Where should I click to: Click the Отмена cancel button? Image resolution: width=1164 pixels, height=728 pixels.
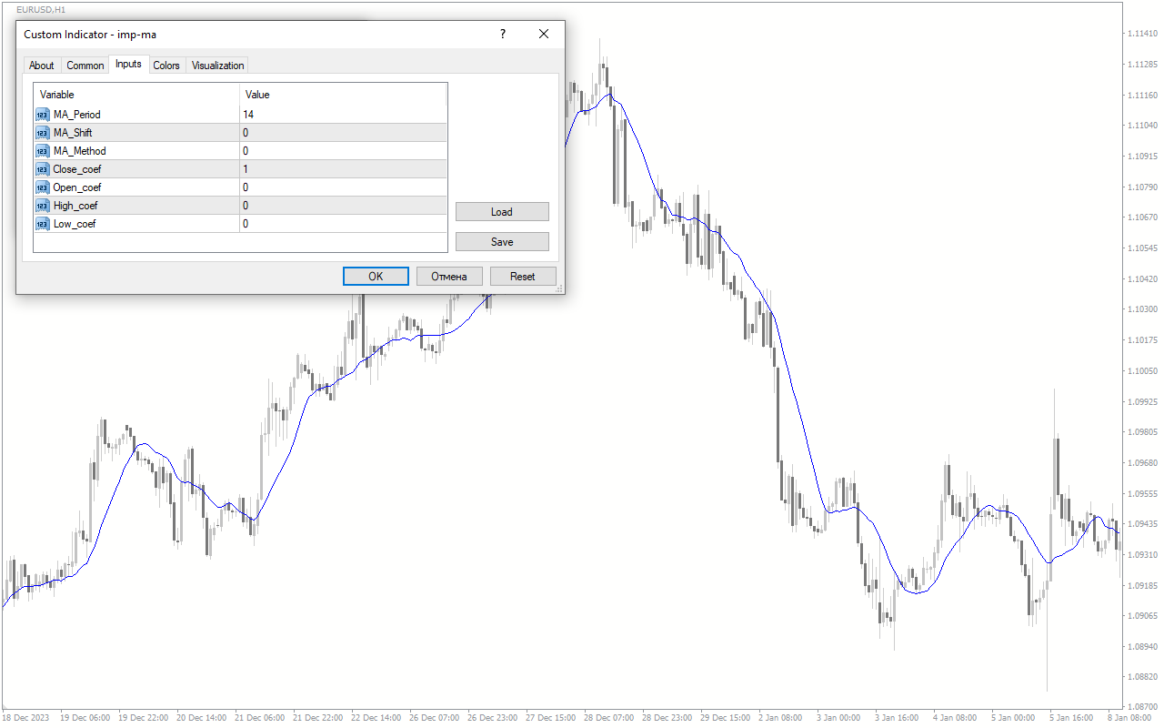(x=449, y=277)
